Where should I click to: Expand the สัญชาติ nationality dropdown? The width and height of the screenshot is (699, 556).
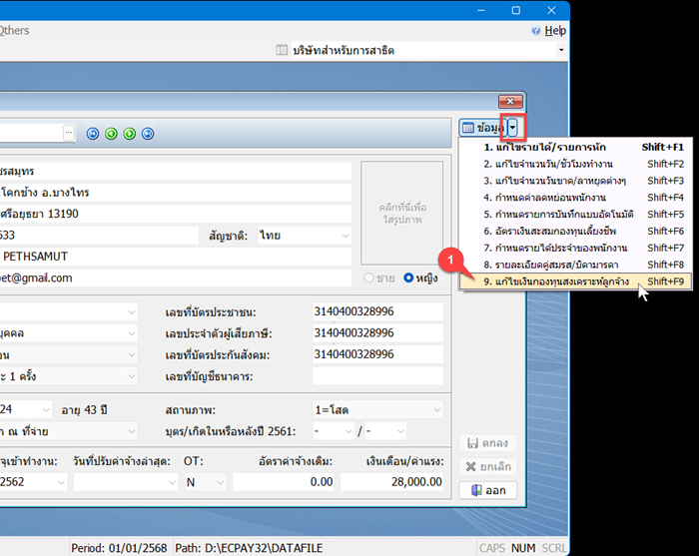click(345, 237)
